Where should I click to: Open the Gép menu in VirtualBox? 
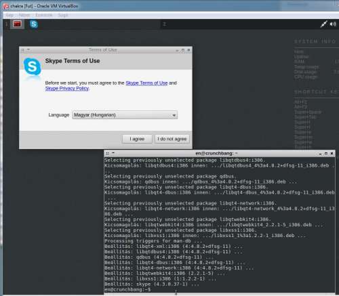(9, 15)
